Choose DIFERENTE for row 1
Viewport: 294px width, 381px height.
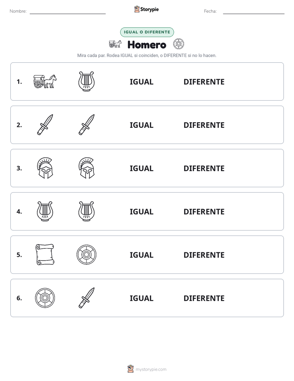click(204, 82)
